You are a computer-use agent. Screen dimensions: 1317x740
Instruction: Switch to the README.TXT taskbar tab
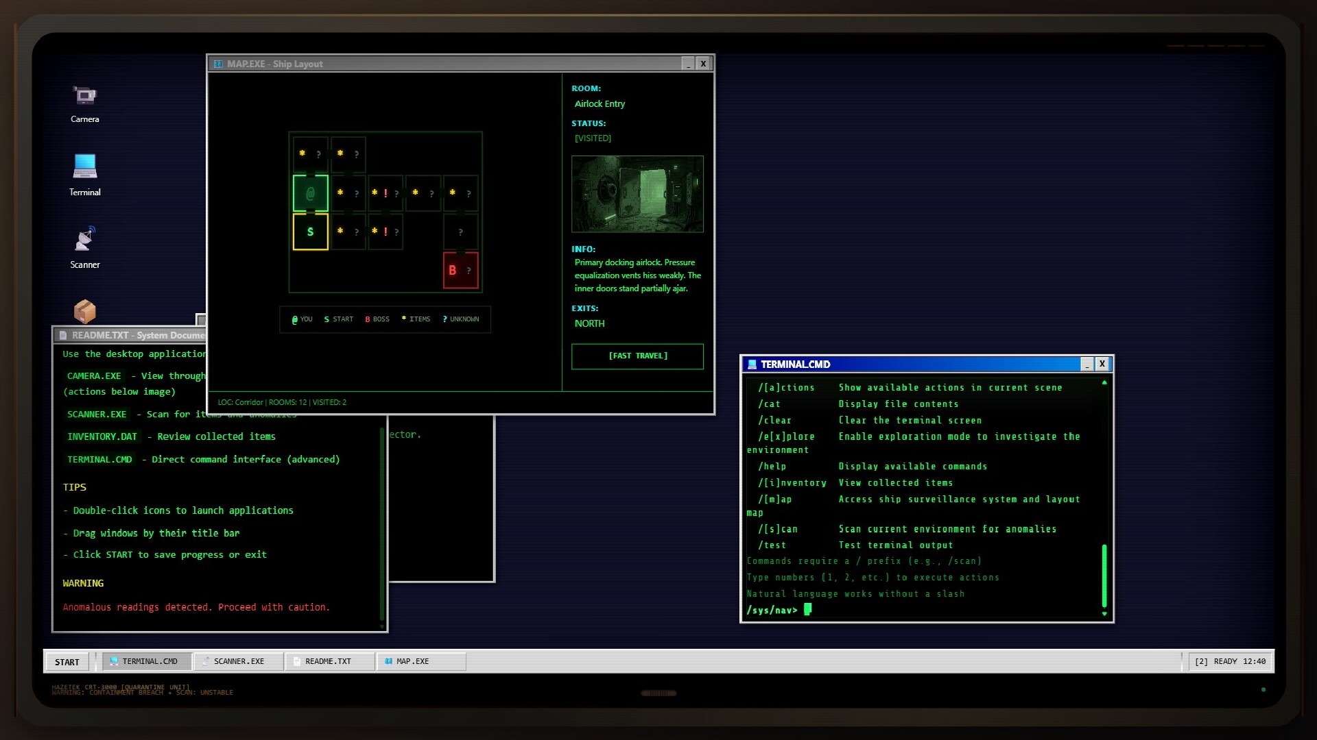[328, 661]
